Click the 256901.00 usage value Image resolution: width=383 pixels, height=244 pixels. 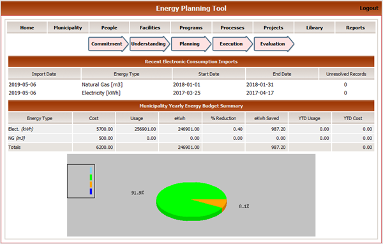145,129
